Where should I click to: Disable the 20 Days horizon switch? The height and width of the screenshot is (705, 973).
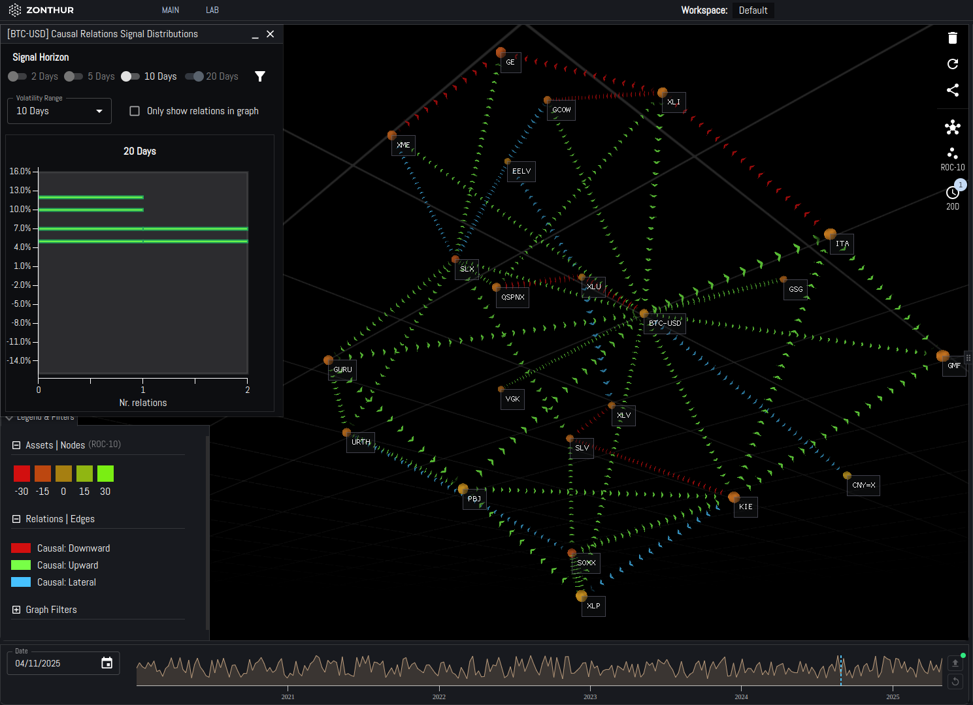tap(195, 76)
